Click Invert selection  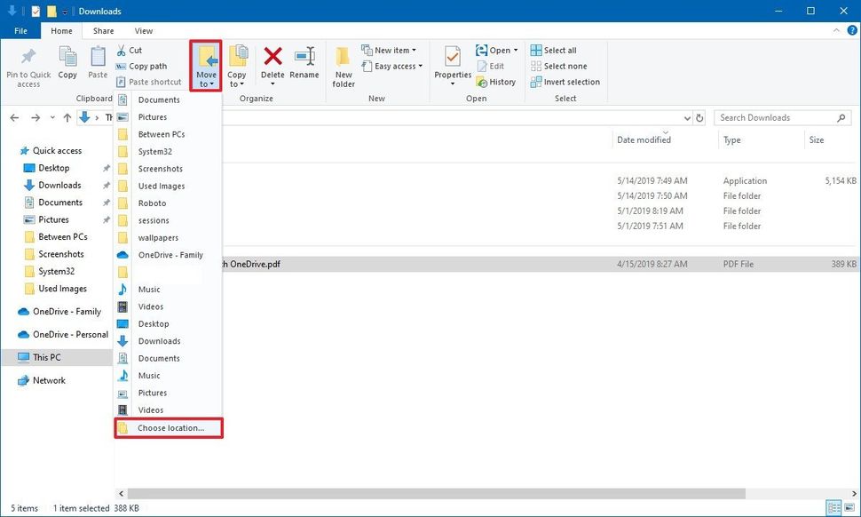(x=565, y=82)
